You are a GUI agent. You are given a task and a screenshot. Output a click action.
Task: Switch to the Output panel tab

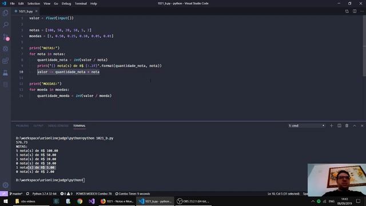coord(38,126)
